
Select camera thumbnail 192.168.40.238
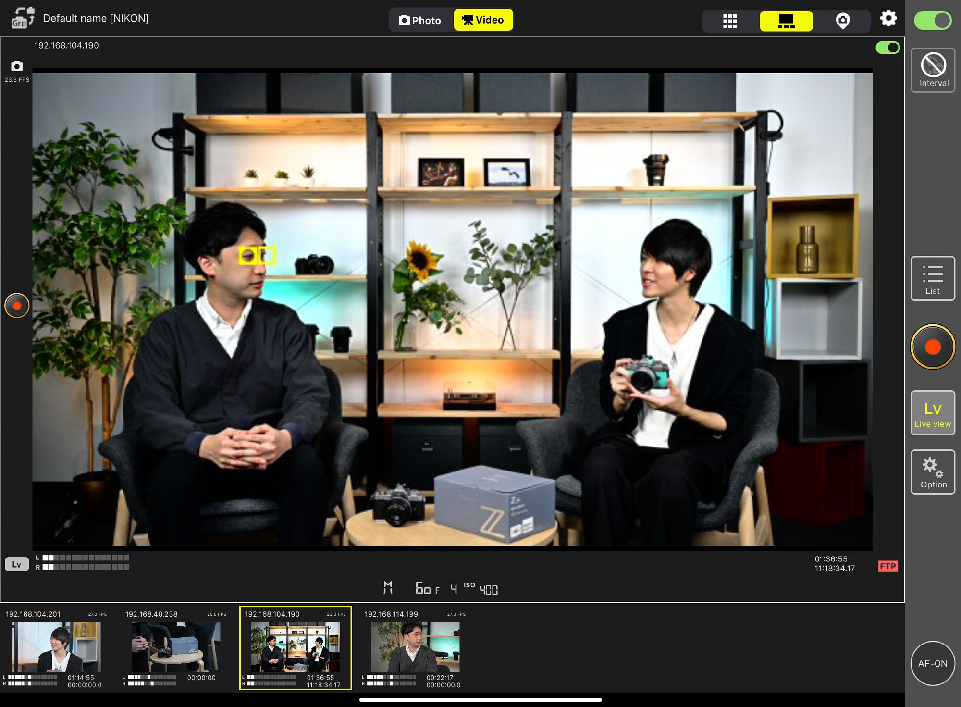tap(175, 648)
